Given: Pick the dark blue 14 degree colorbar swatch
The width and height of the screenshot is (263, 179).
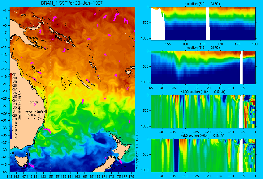Looking at the screenshot, I should coord(11,138).
